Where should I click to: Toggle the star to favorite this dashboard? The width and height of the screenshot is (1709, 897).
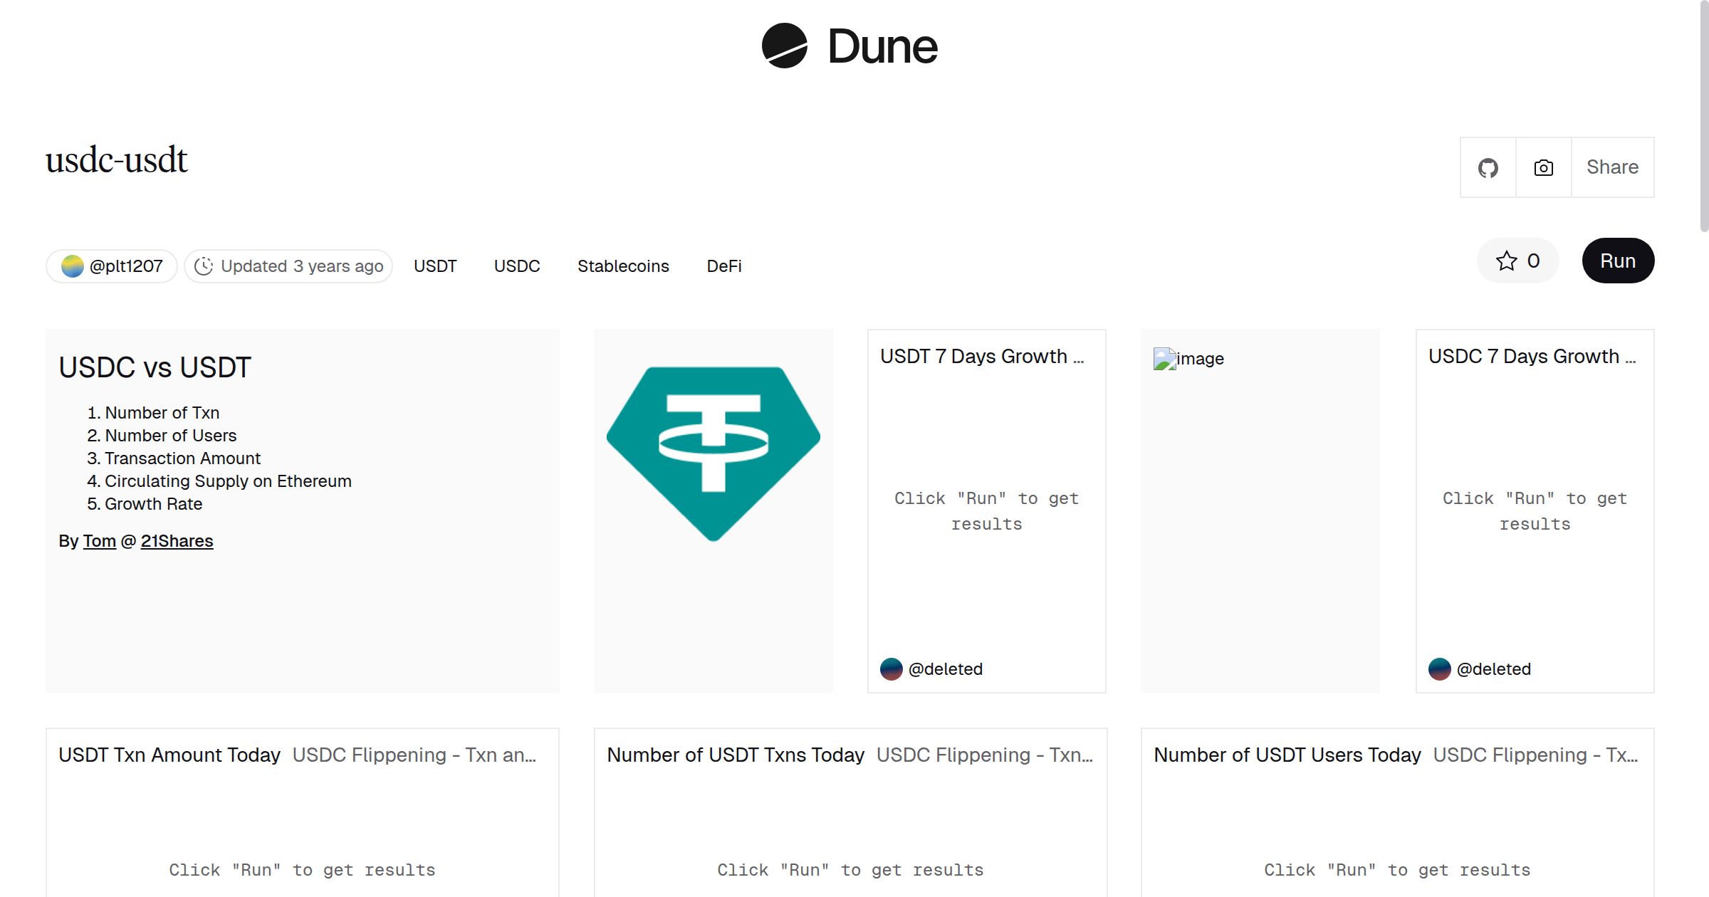pos(1506,261)
